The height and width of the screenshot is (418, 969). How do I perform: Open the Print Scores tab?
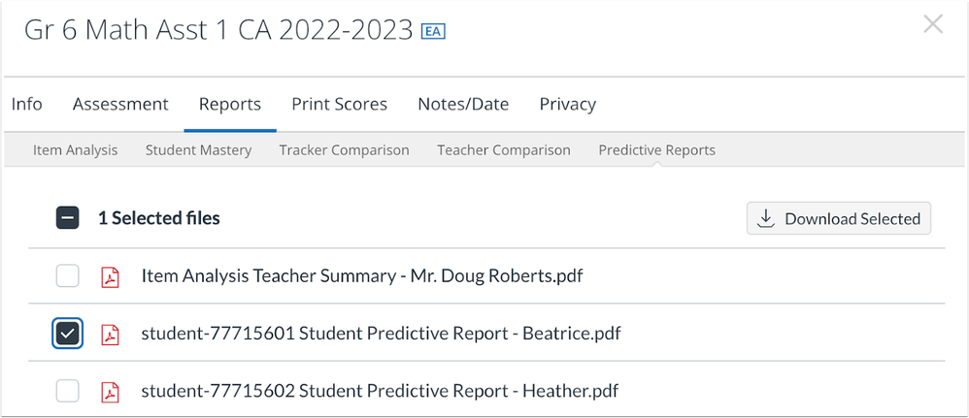point(339,105)
